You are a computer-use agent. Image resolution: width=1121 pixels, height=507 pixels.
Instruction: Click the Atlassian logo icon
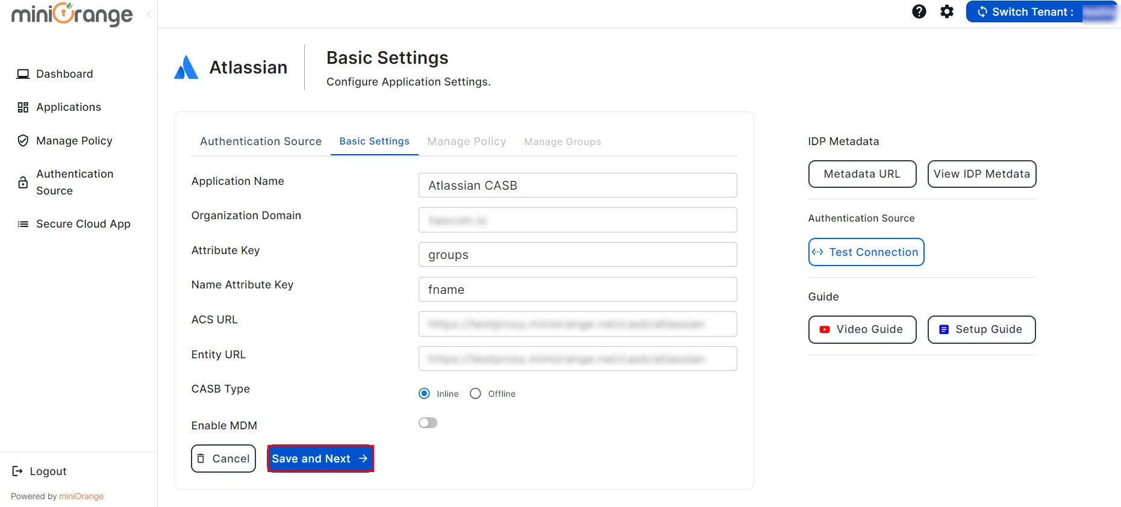[186, 67]
